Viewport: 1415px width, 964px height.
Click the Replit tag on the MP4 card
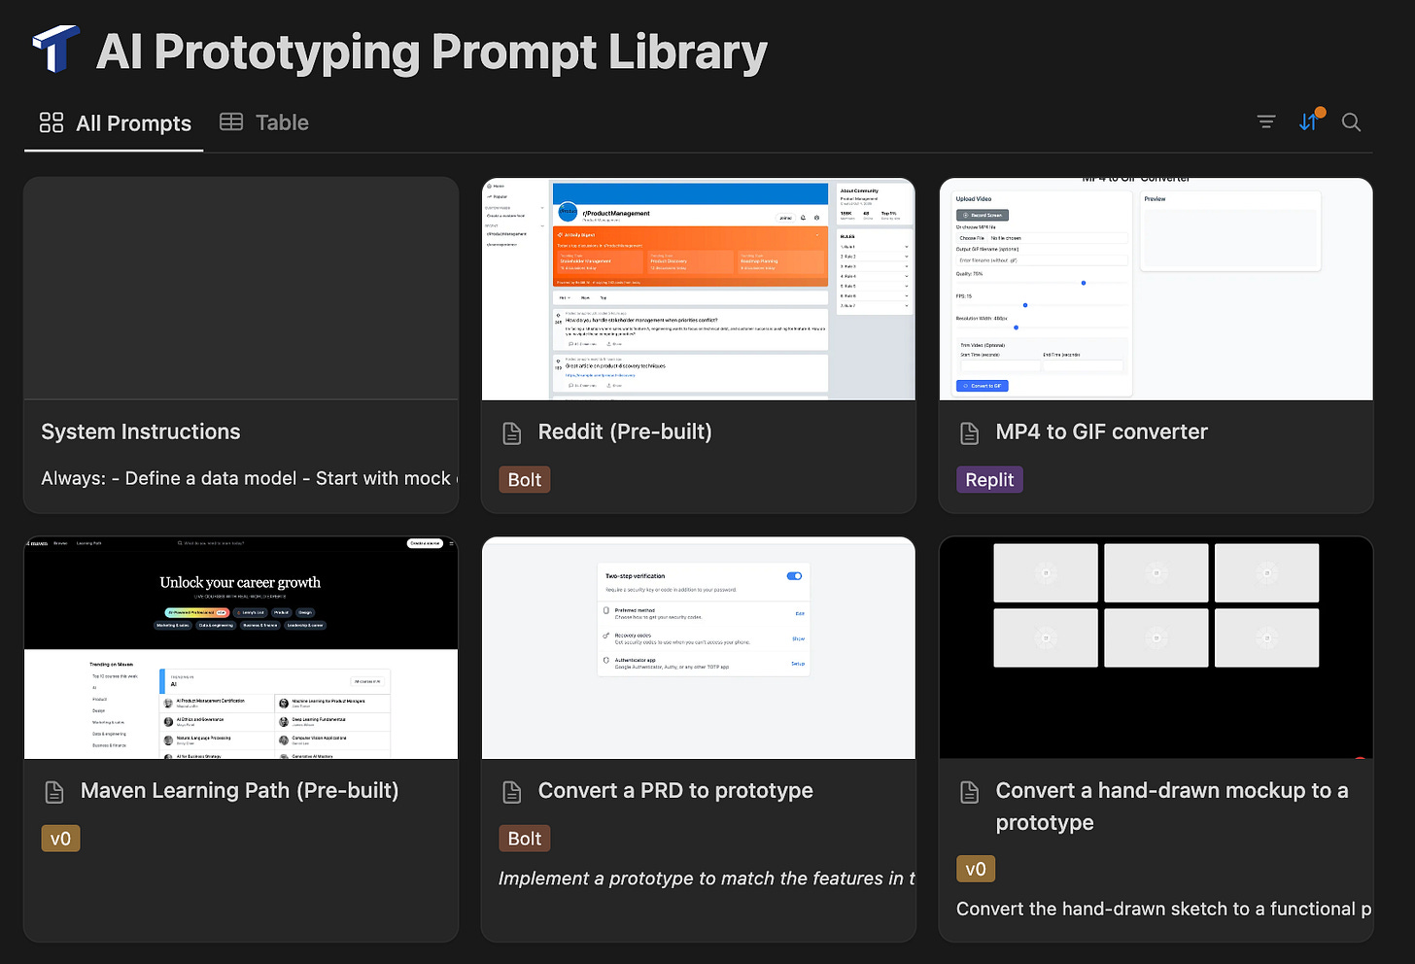pyautogui.click(x=989, y=479)
